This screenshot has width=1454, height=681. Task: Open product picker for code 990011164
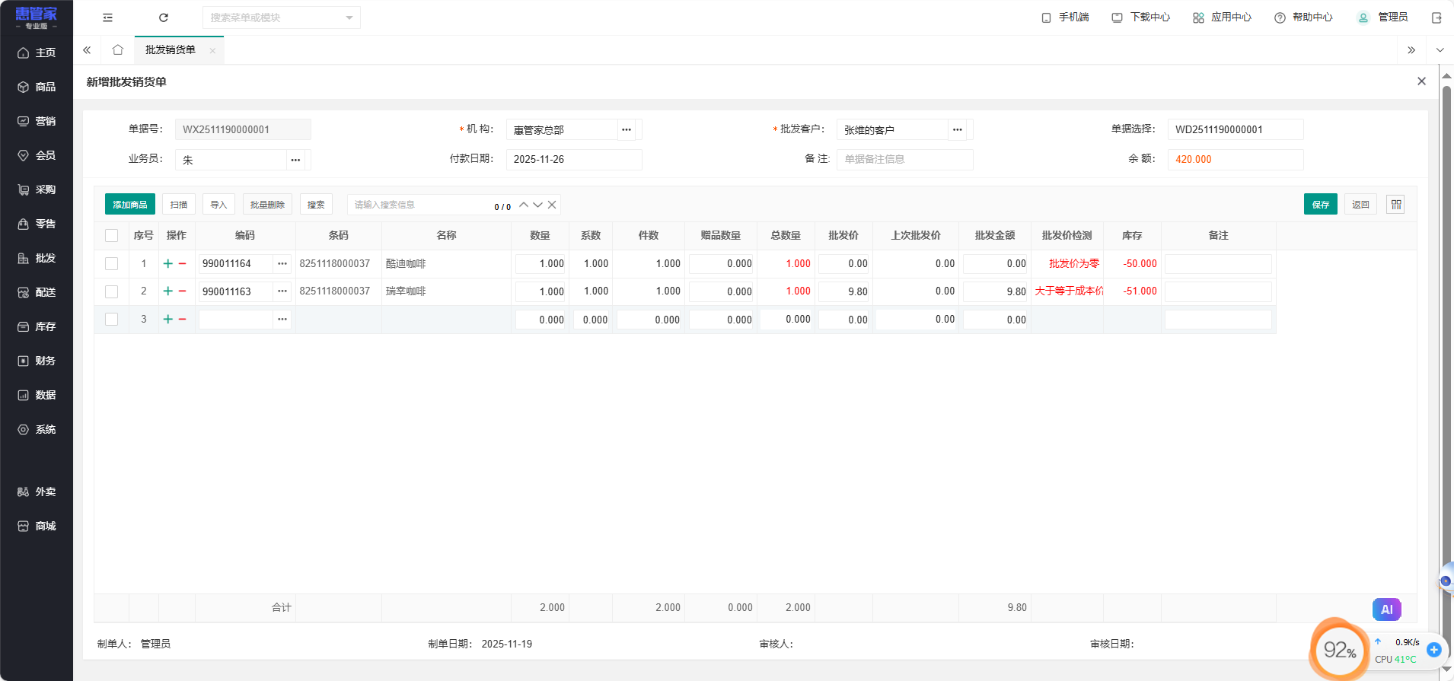click(282, 263)
